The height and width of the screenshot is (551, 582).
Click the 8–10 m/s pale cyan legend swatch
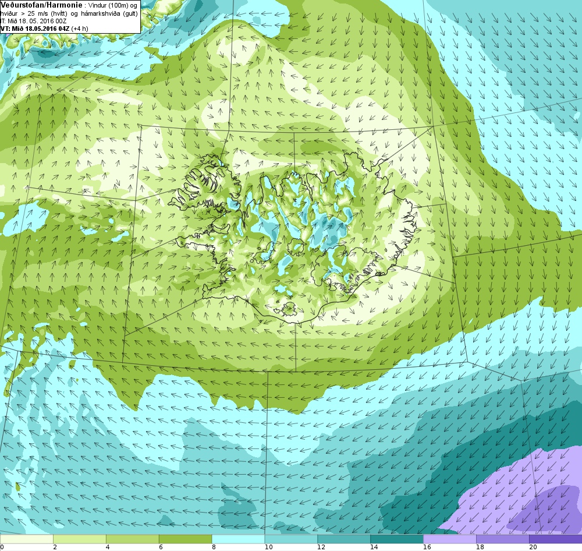click(x=238, y=539)
